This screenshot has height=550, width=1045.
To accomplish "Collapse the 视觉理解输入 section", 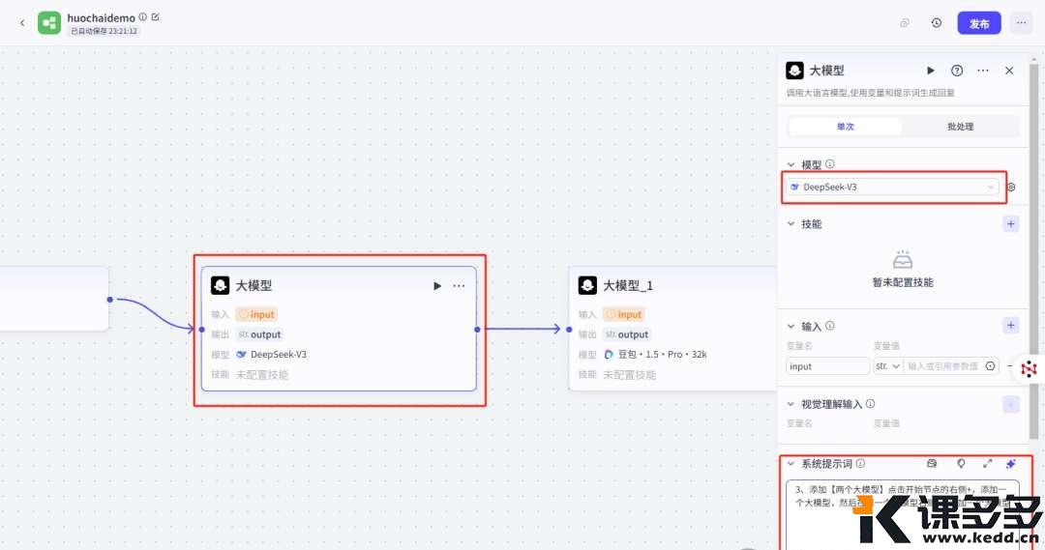I will pos(791,404).
